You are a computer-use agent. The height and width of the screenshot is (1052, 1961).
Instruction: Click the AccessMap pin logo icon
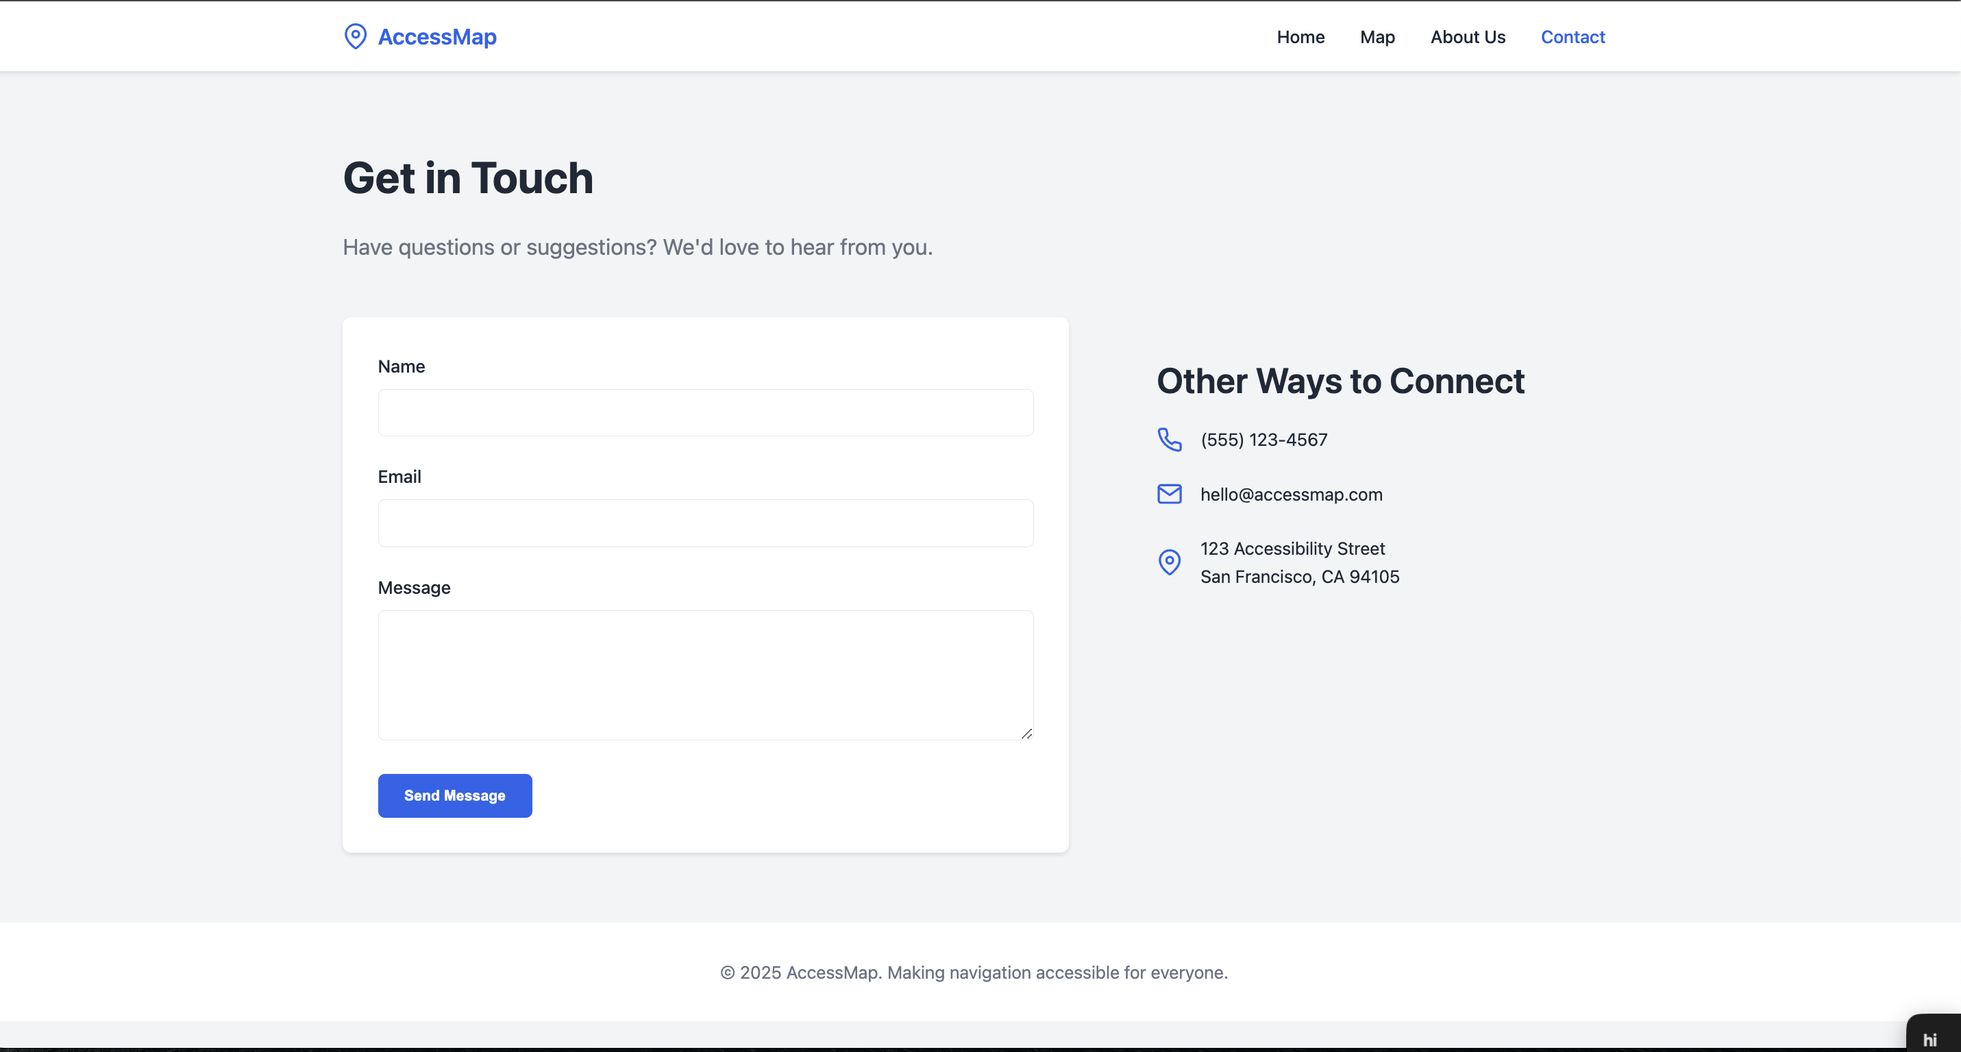[x=355, y=36]
